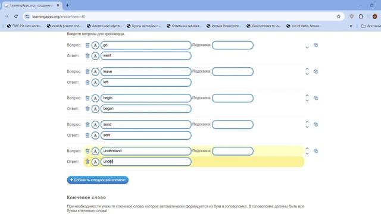The image size is (381, 214).
Task: Focus the hint field for 'begin' question
Action: (x=233, y=98)
